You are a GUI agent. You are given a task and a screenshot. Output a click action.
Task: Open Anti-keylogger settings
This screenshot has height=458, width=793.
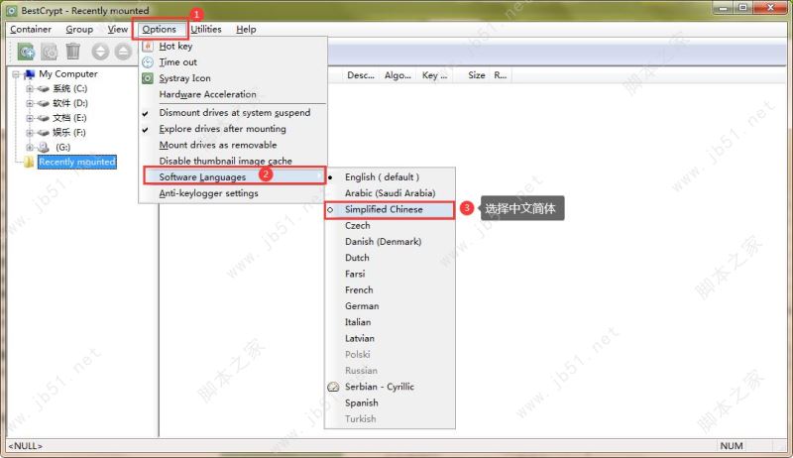pyautogui.click(x=233, y=193)
